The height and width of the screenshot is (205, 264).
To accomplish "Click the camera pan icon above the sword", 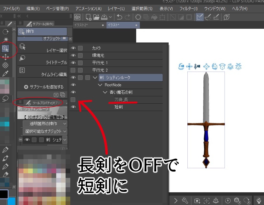I will tap(189, 66).
